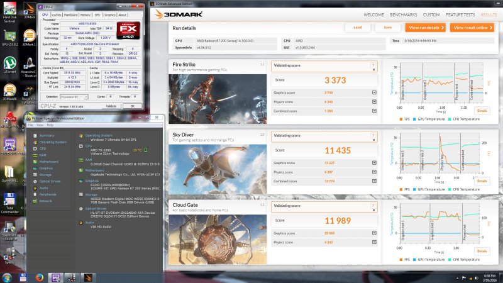Click the Sky Diver validating score help icon
This screenshot has height=283, width=503.
click(x=373, y=135)
